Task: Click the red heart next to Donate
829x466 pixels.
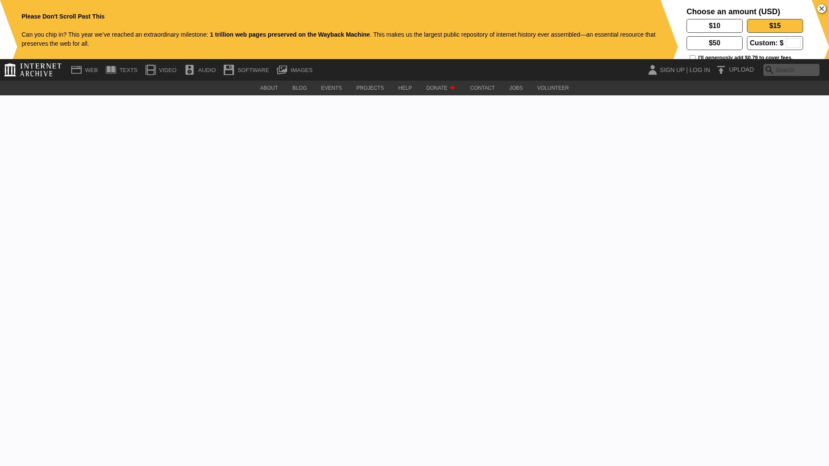Action: click(452, 88)
